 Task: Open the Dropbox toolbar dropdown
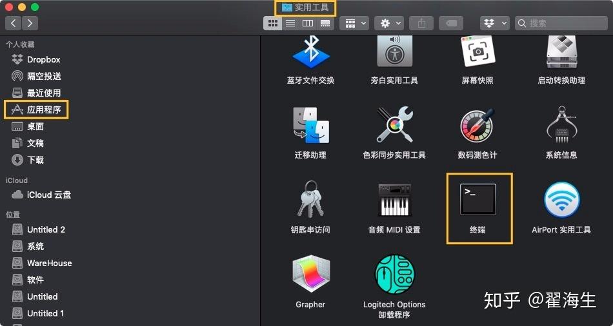[x=494, y=23]
